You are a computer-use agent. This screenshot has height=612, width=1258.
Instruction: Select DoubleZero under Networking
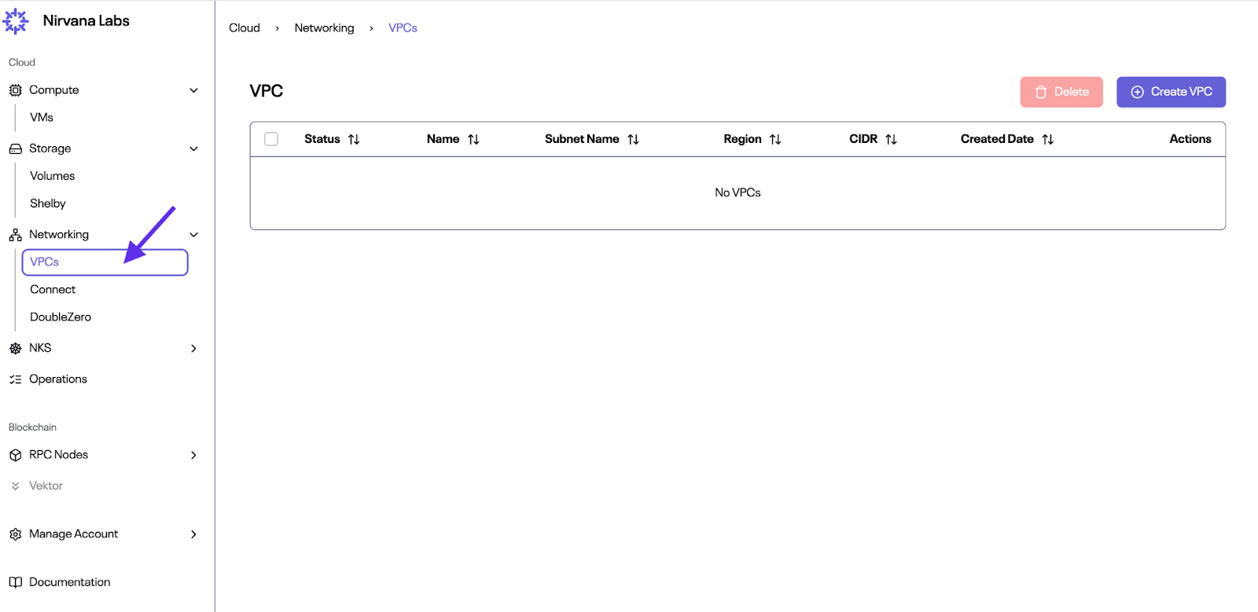(x=61, y=317)
